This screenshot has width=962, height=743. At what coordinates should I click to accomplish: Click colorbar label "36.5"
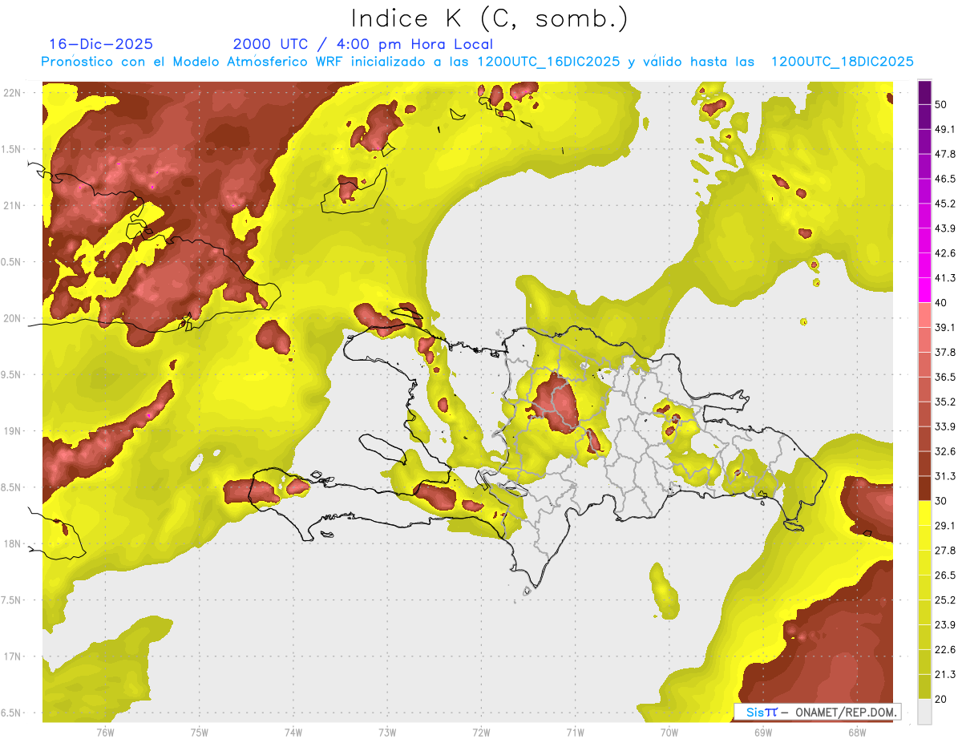pyautogui.click(x=945, y=377)
